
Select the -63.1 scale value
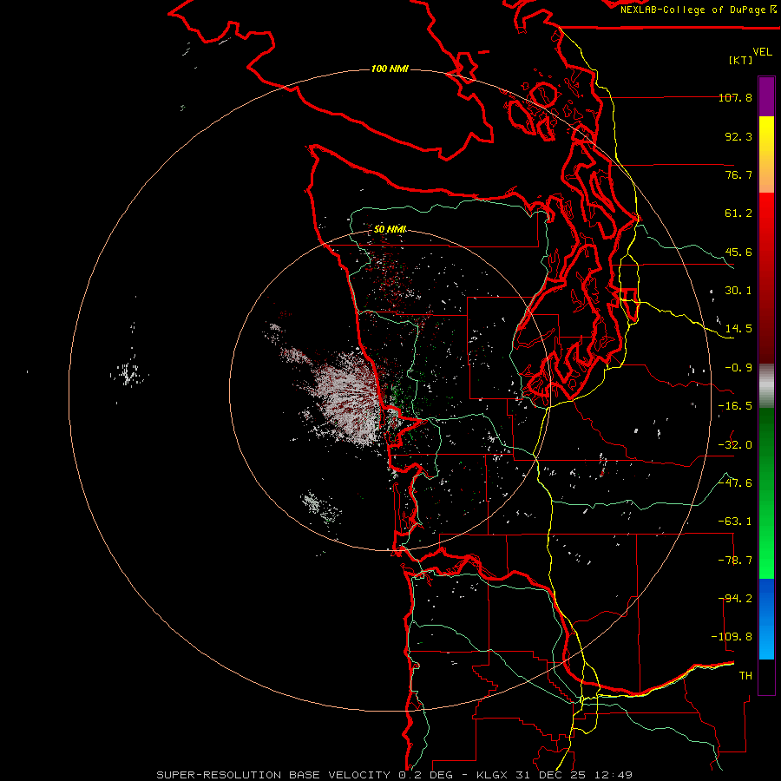click(x=735, y=522)
